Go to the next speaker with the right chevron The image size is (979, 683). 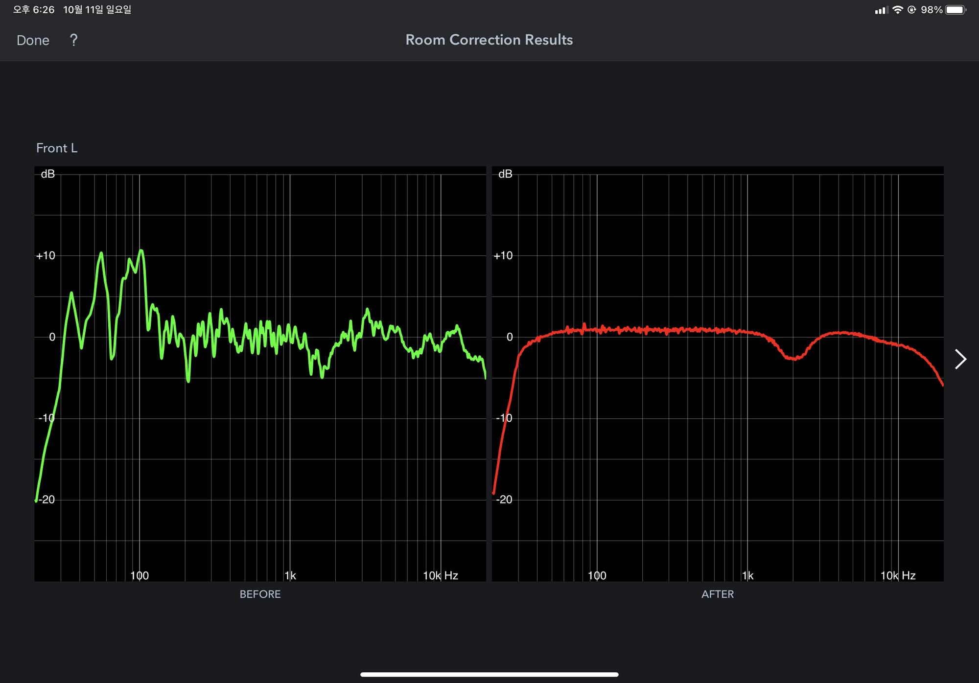point(960,359)
